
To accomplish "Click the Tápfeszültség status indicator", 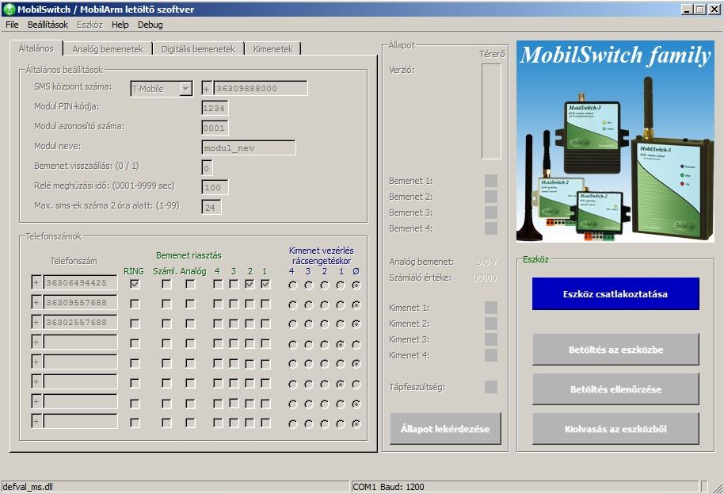I will pos(491,387).
